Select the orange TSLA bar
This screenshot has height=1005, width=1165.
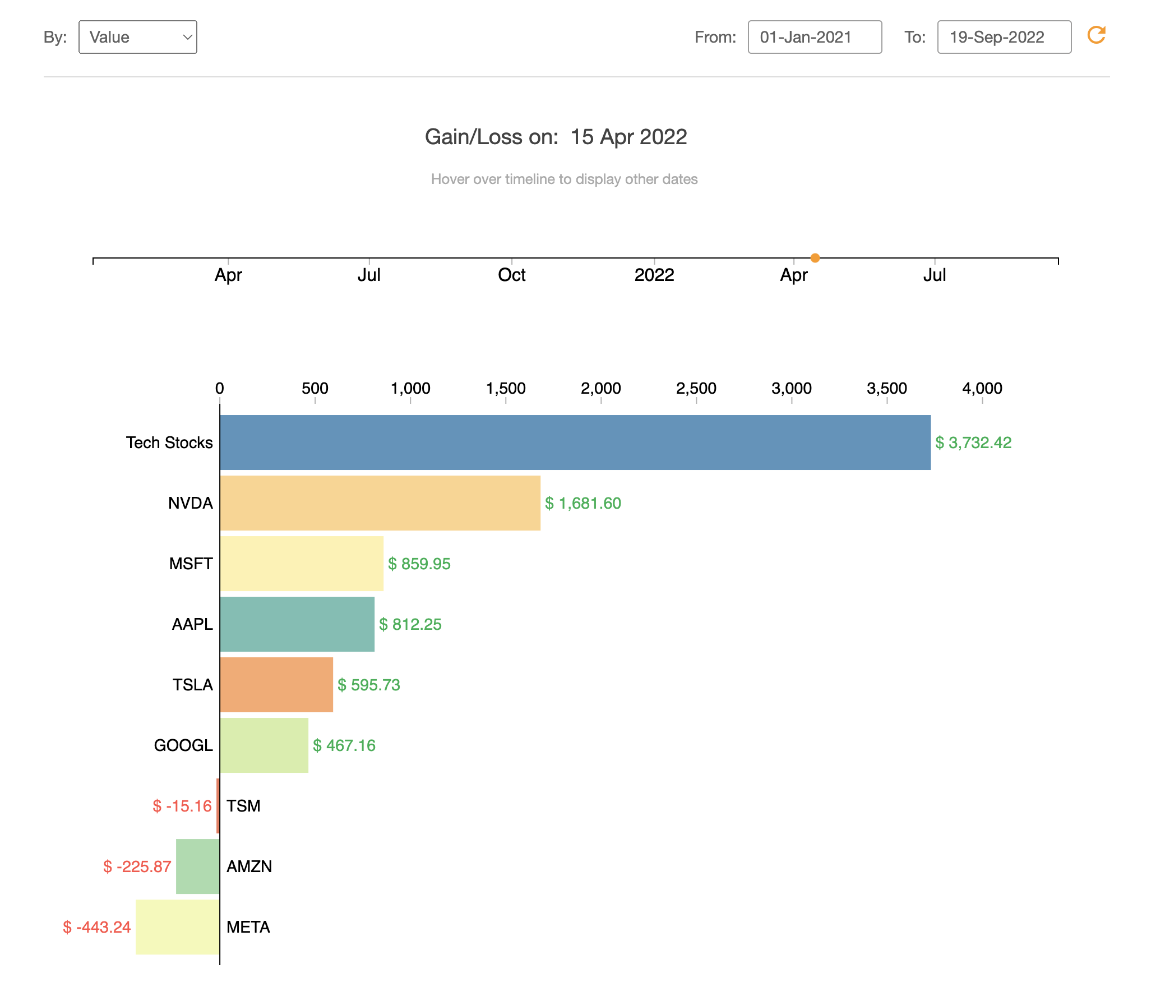click(x=276, y=684)
